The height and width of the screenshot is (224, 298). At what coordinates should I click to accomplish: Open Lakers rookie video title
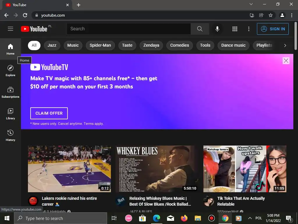tap(69, 201)
